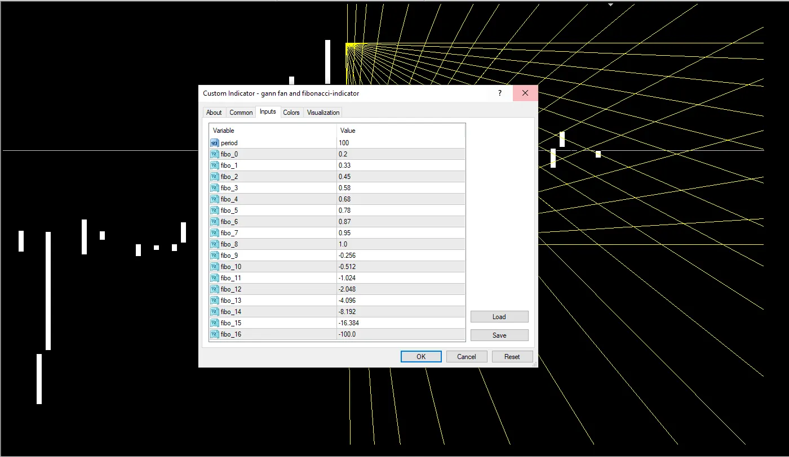The image size is (789, 457).
Task: Click the fibo_10 variable type icon
Action: (x=214, y=267)
